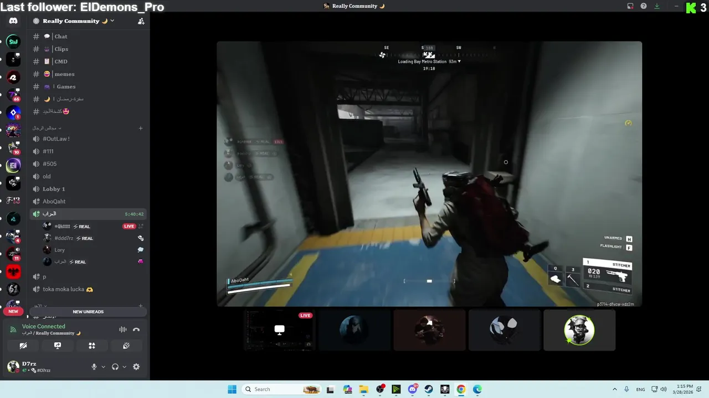Viewport: 709px width, 398px height.
Task: Open Microsoft Edge from taskbar
Action: tap(477, 389)
